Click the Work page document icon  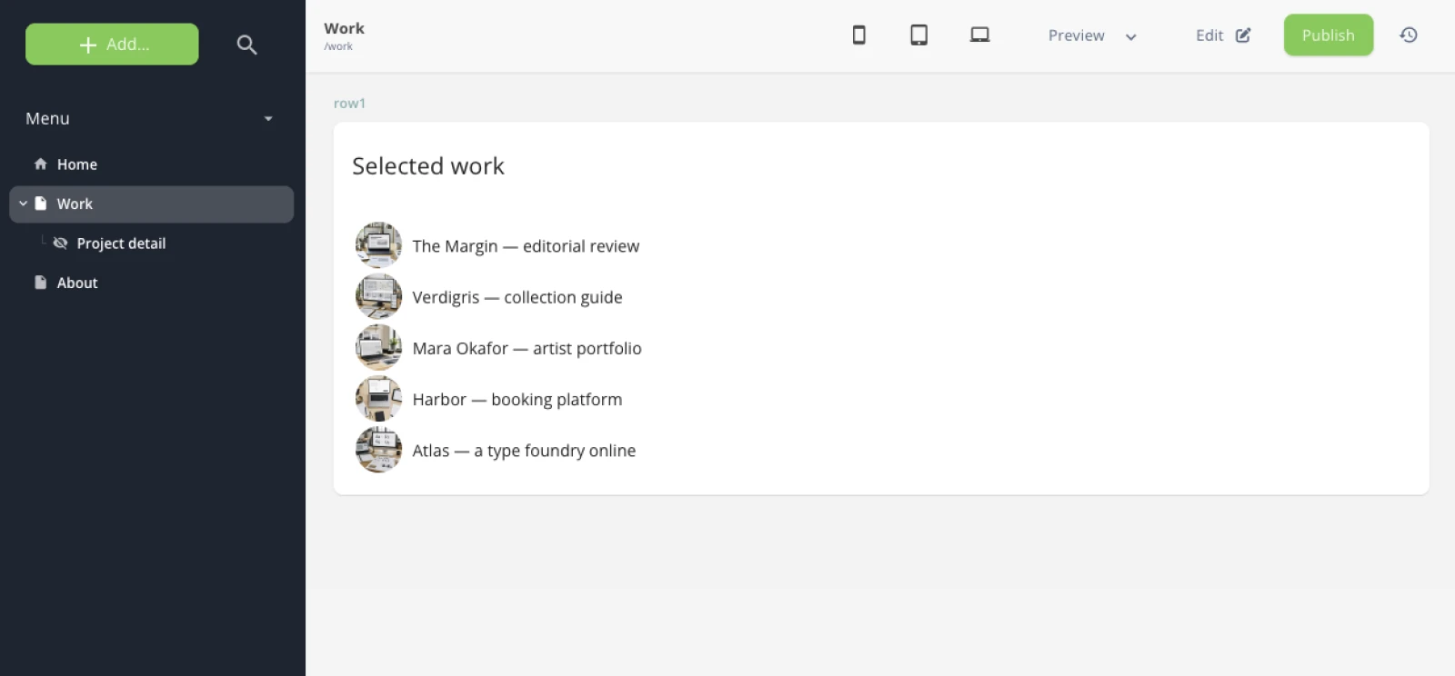pyautogui.click(x=40, y=204)
